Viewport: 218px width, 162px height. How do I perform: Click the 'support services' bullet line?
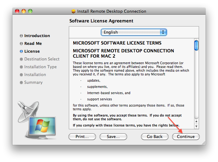point(100,99)
